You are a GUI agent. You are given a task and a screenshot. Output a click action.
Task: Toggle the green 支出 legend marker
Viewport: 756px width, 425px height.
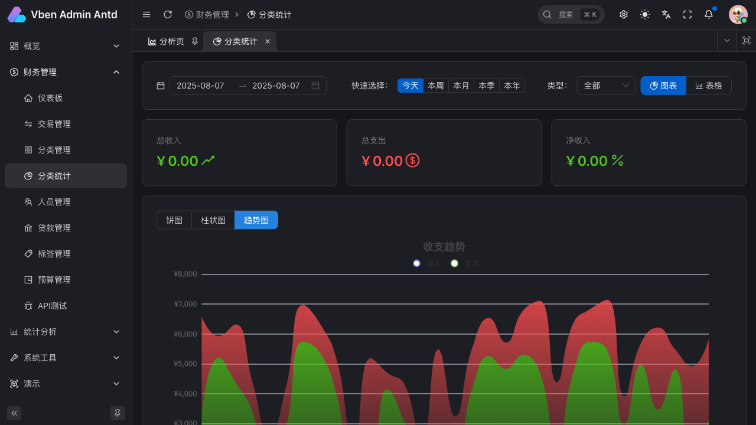454,263
